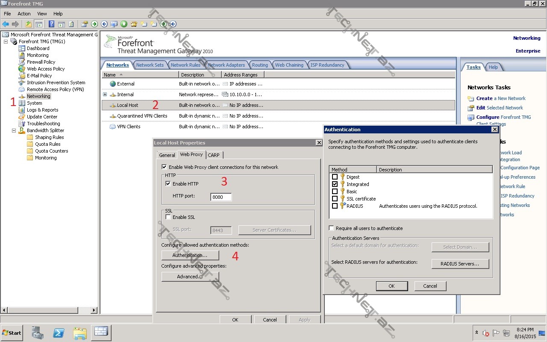Screen dimensions: 547x342
Task: Launch PowerShell from the taskbar
Action: pos(59,333)
